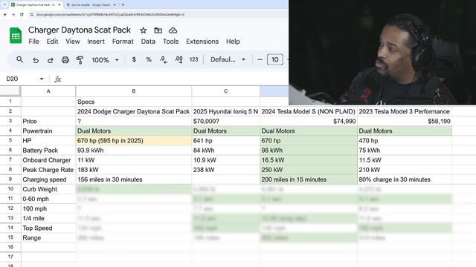Select the cell '238 kW'
476x267 pixels.
[x=225, y=170]
